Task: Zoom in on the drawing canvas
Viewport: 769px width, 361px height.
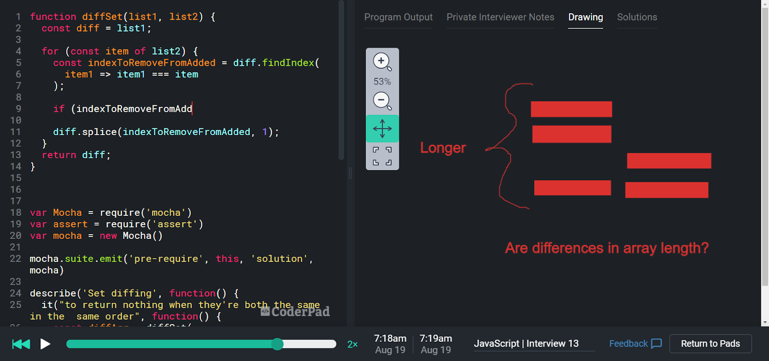Action: coord(382,62)
